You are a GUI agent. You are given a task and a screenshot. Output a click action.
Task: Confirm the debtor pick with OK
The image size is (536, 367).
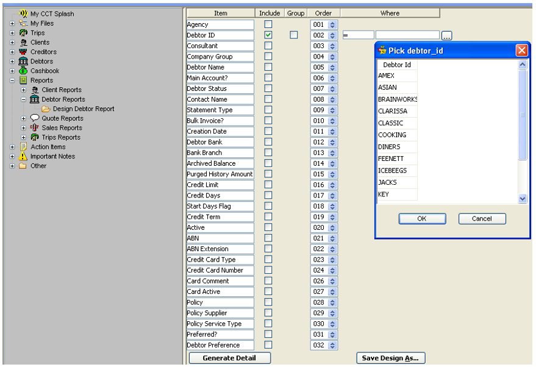tap(422, 219)
